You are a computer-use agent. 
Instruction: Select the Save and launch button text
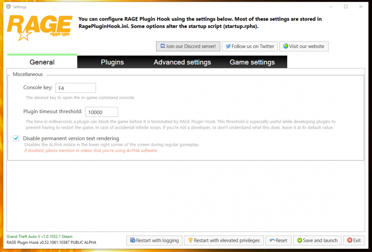(320, 240)
